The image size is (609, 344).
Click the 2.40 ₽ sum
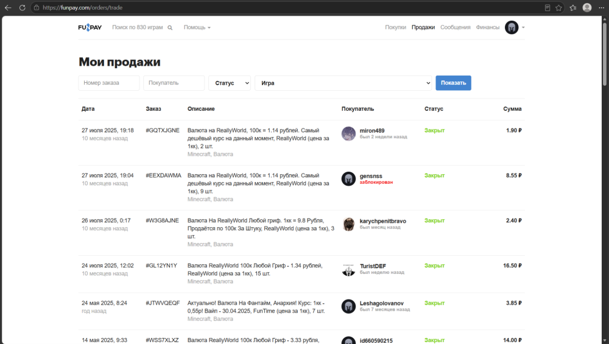point(513,220)
